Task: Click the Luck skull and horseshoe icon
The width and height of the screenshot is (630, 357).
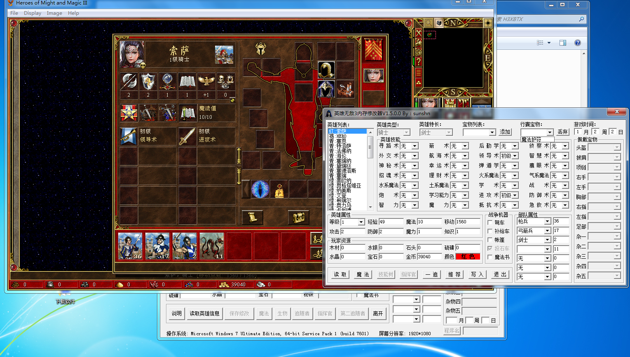Action: (x=226, y=82)
